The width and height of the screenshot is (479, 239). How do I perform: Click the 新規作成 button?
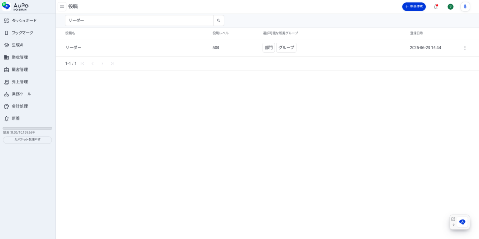tap(414, 7)
